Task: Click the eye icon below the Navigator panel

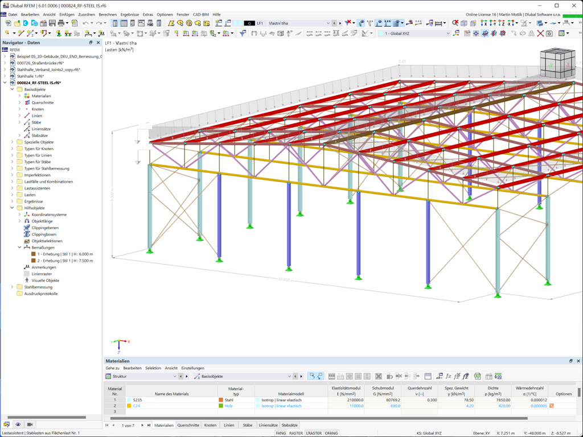Action: 18,424
